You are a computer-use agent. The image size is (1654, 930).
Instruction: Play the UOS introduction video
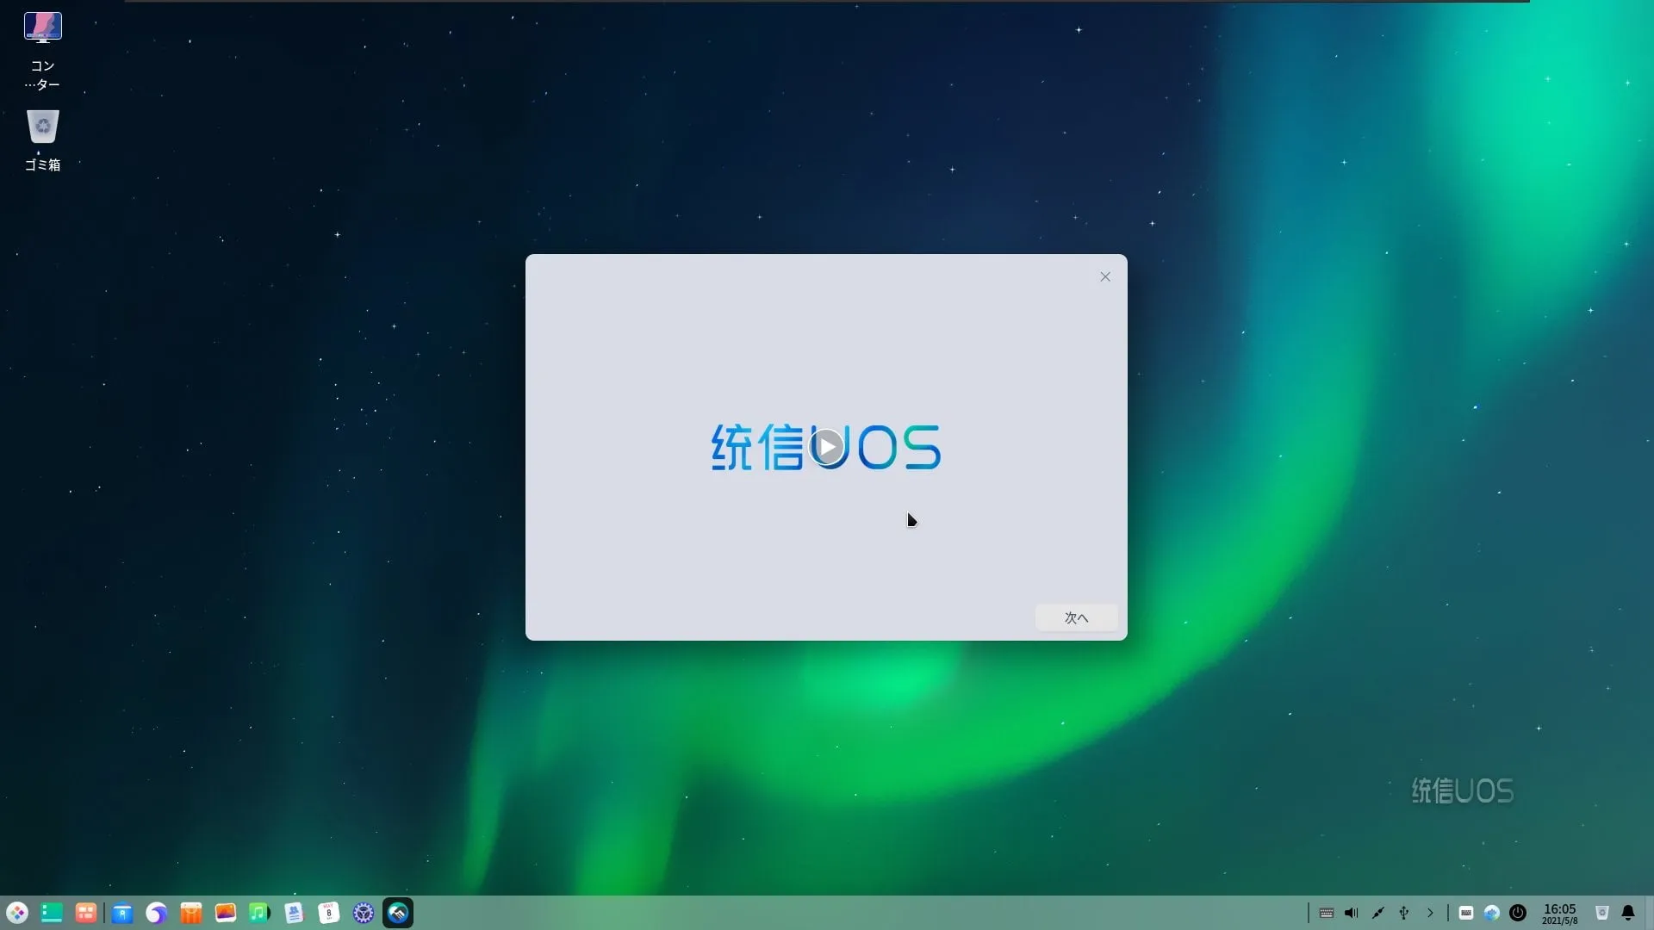pos(827,447)
